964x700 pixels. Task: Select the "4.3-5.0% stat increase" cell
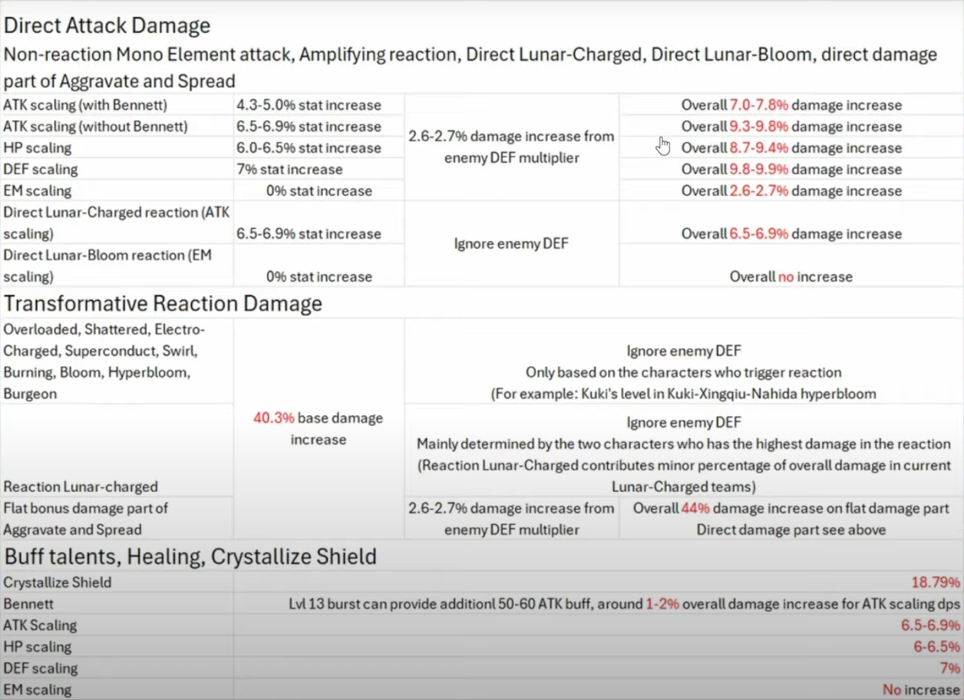pyautogui.click(x=319, y=105)
